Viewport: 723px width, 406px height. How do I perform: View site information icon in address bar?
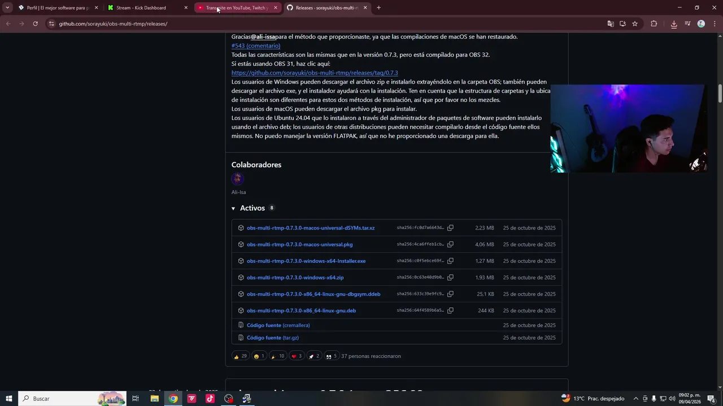(51, 24)
